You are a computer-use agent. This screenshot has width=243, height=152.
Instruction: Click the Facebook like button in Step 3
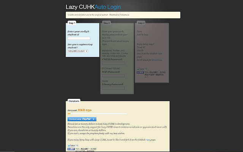pyautogui.click(x=140, y=73)
